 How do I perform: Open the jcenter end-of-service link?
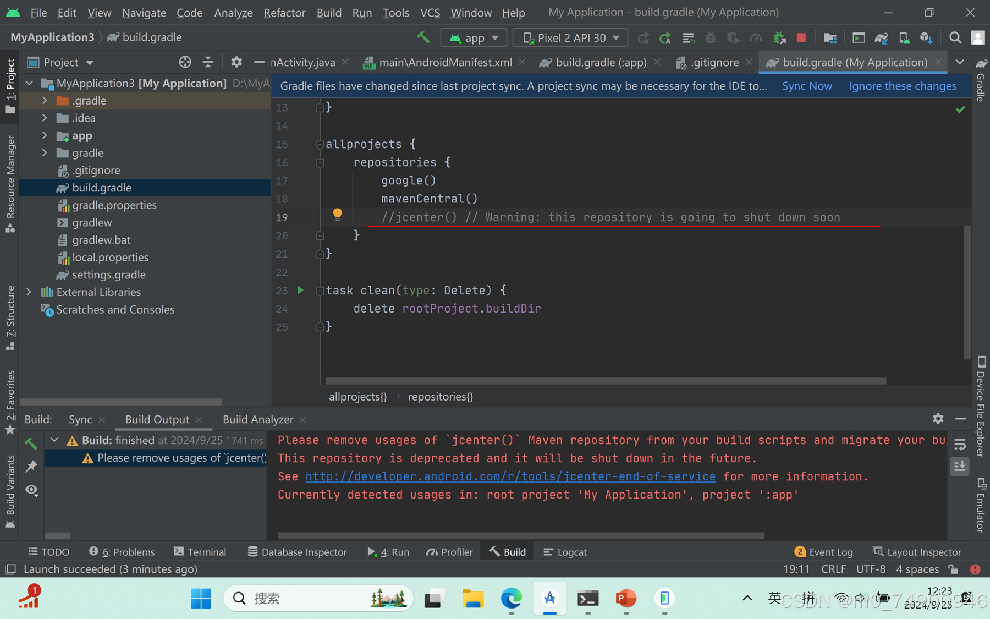tap(510, 476)
